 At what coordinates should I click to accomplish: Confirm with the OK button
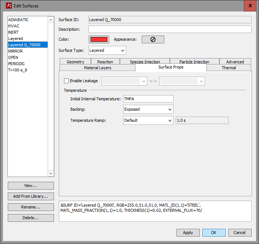214,233
